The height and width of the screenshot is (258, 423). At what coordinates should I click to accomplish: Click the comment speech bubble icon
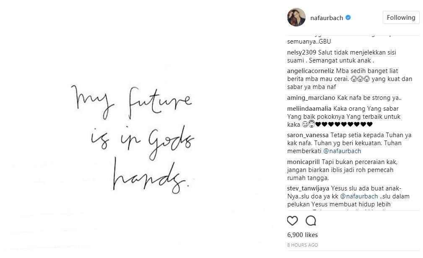click(x=311, y=221)
